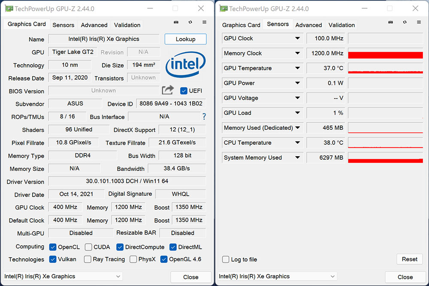Select the active Sensors tab in right window

tap(278, 24)
